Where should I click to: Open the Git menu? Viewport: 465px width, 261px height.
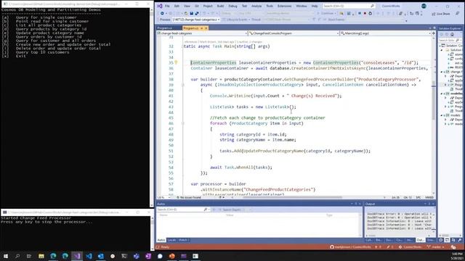[x=197, y=6]
